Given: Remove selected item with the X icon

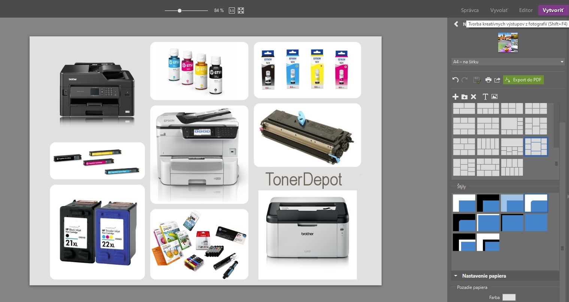Looking at the screenshot, I should tap(473, 97).
